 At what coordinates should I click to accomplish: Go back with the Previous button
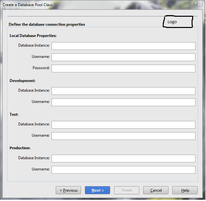[x=68, y=190]
